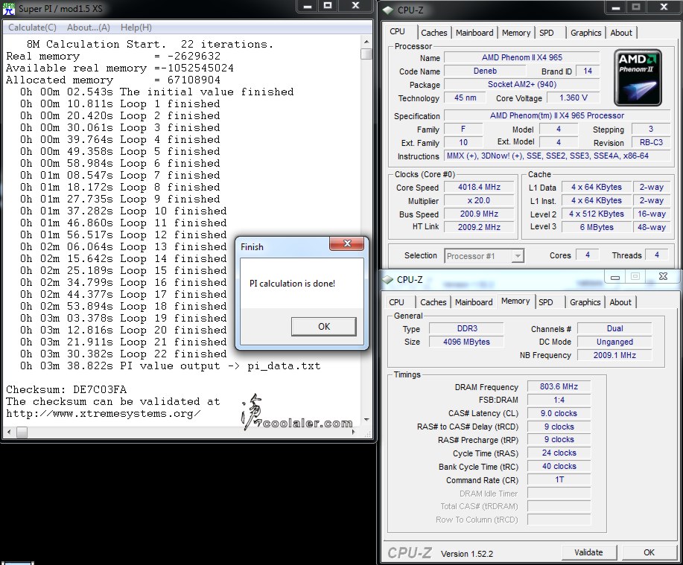
Task: Click the Super PI horizontal scrollbar left arrow
Action: 9,432
